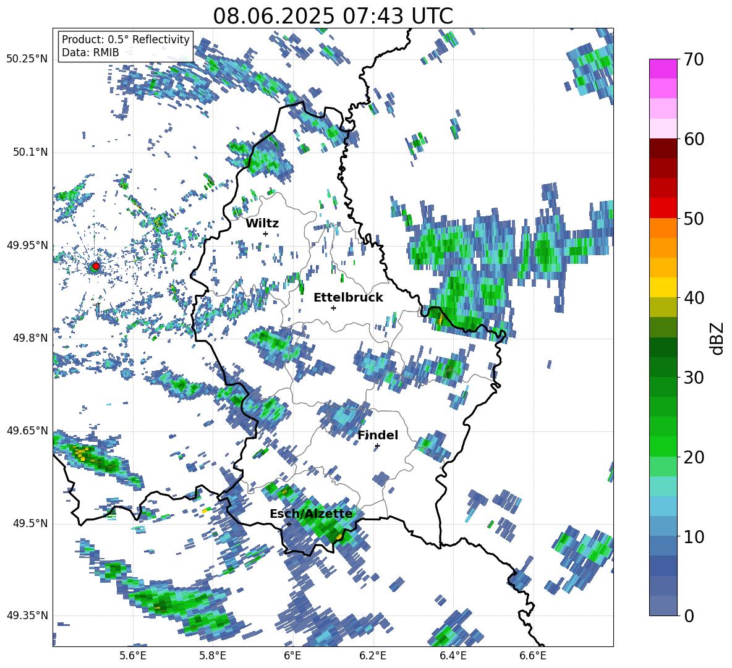
Task: Click the 40 tick label on colorbar
Action: pos(694,298)
